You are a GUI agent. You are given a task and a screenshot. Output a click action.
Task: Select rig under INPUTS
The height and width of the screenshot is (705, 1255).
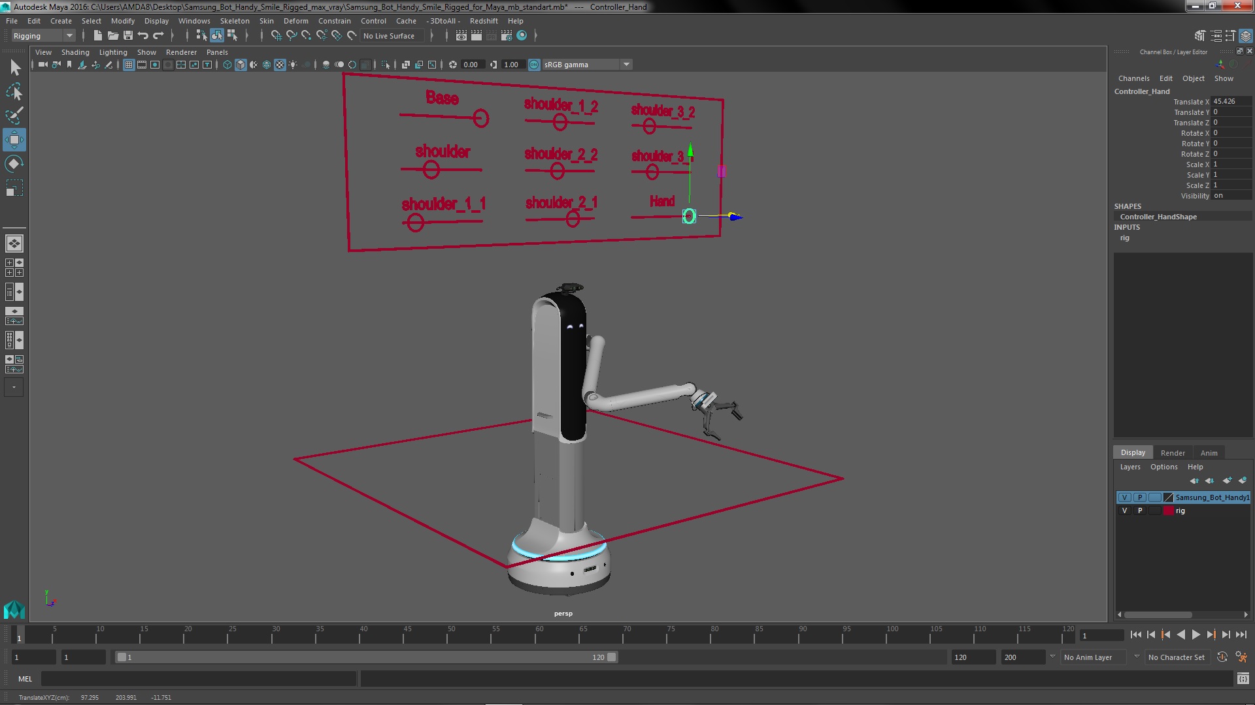click(1124, 238)
